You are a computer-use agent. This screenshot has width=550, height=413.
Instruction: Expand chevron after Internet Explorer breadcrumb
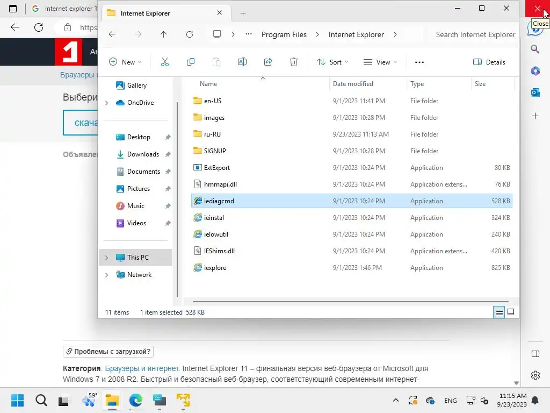click(x=395, y=34)
